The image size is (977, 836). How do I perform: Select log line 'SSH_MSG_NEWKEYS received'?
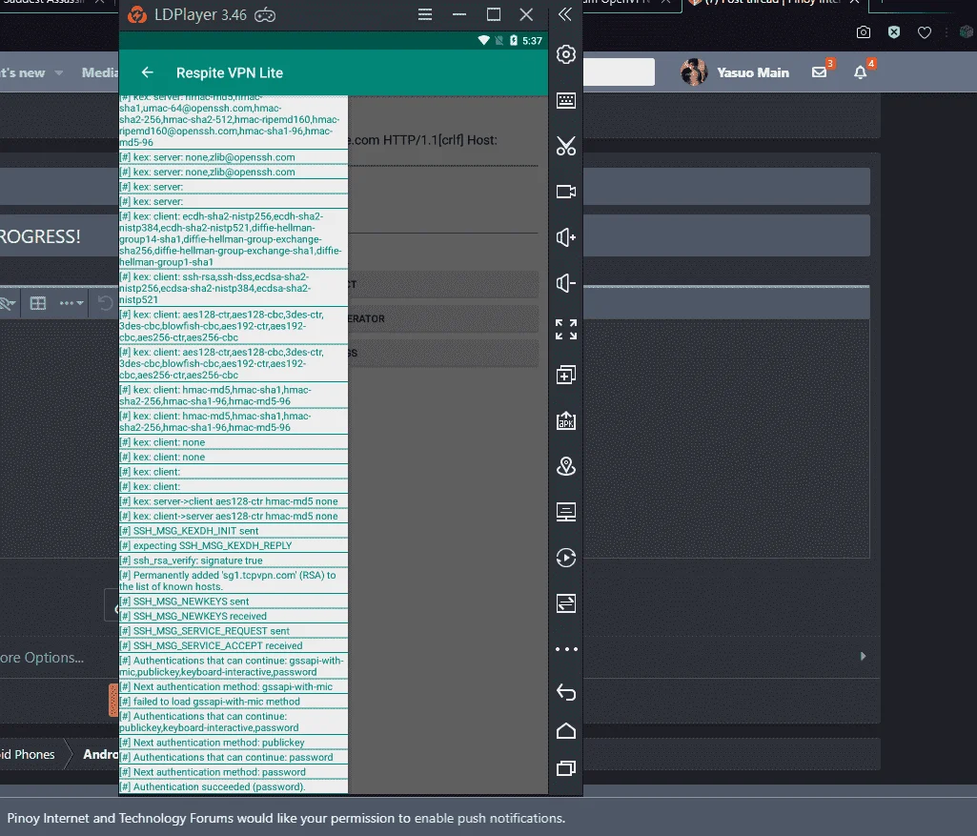pyautogui.click(x=233, y=616)
